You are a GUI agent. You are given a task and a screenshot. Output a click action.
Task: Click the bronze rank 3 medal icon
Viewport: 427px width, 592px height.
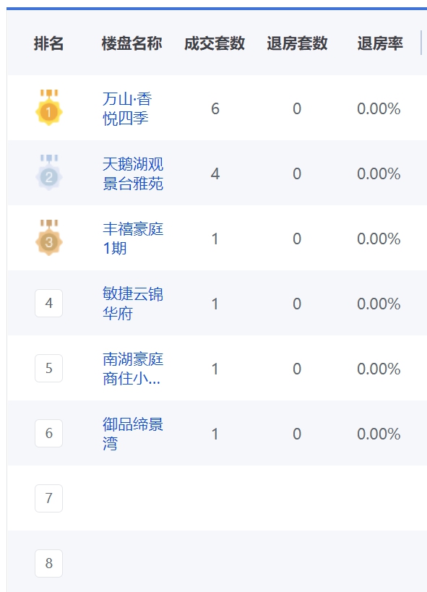[x=49, y=238]
